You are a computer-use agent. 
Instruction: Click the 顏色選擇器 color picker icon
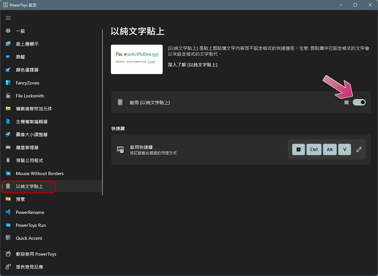point(8,70)
